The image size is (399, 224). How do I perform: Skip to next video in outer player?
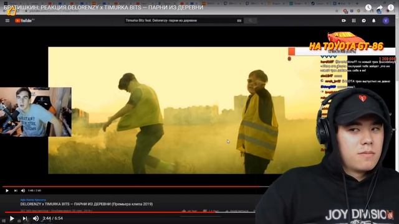[x=25, y=218]
